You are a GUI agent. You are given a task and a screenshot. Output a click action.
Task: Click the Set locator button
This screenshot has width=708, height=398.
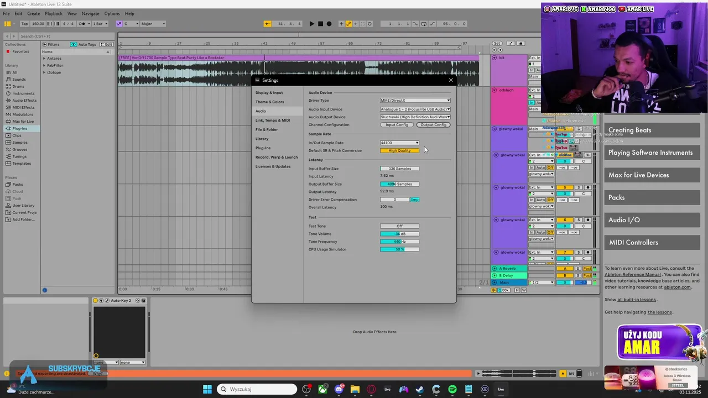pyautogui.click(x=497, y=43)
